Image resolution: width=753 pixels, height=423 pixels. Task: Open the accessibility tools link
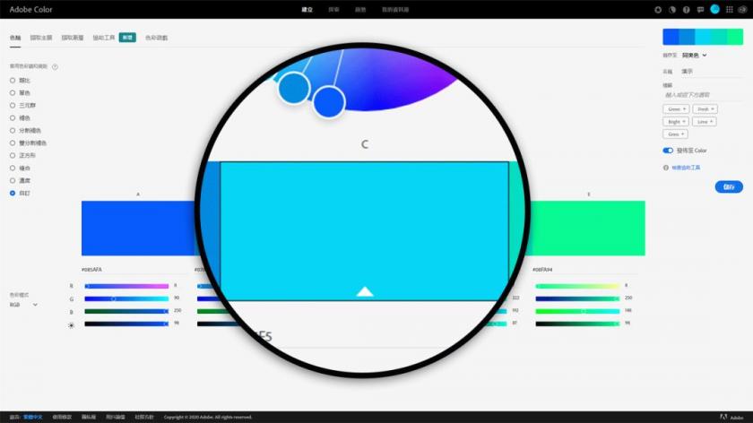(688, 168)
